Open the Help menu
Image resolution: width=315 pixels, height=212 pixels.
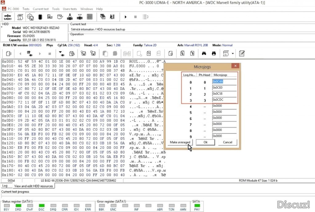[x=99, y=9]
